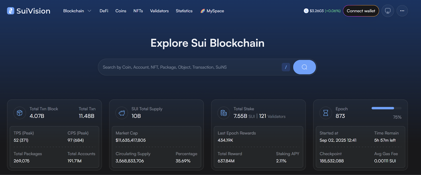This screenshot has width=421, height=175.
Task: Open the Coins menu item
Action: point(121,11)
